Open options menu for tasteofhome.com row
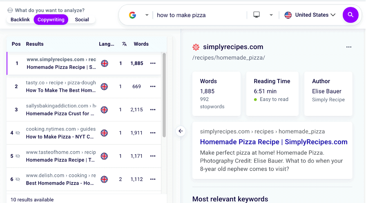Screen dimensions: 366x203 point(153,156)
